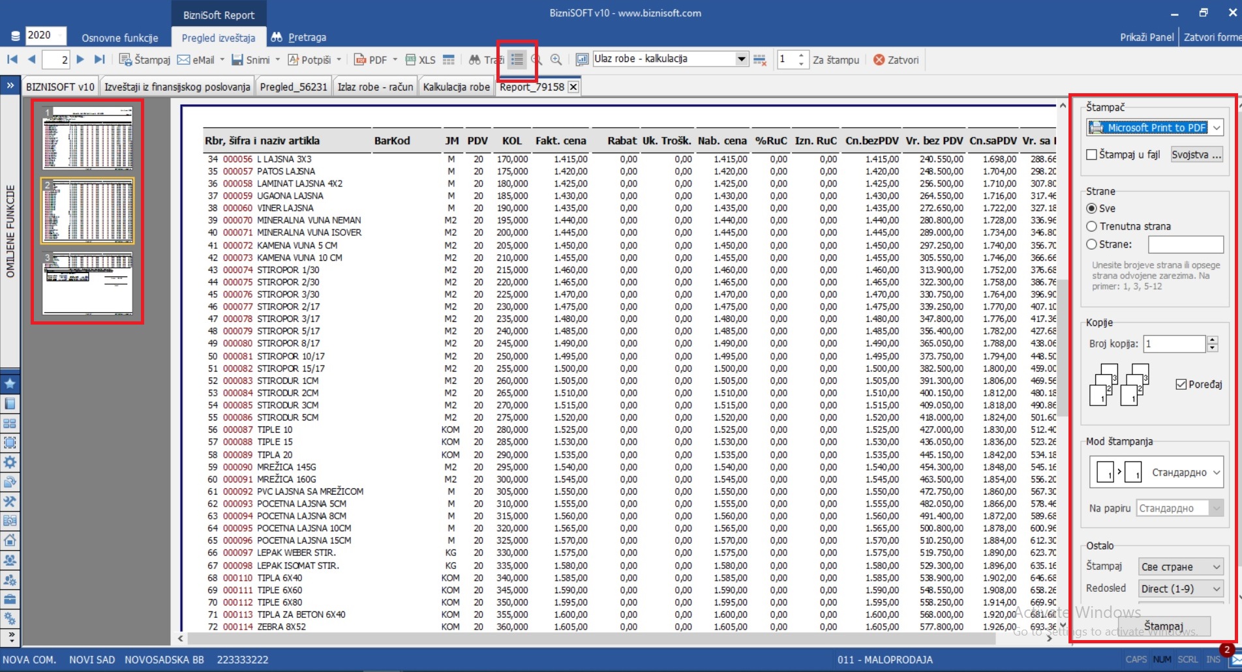Open the Pretraga ribbon tab

(299, 37)
